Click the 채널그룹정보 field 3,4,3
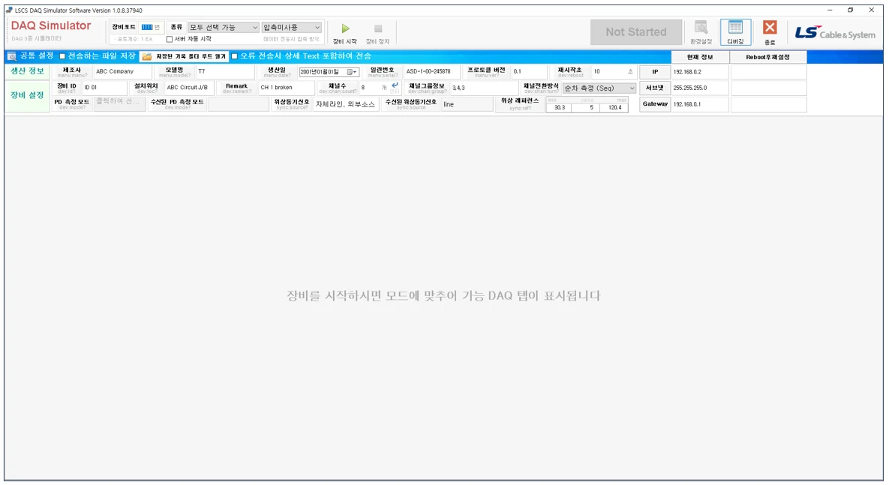This screenshot has height=485, width=889. (x=484, y=88)
